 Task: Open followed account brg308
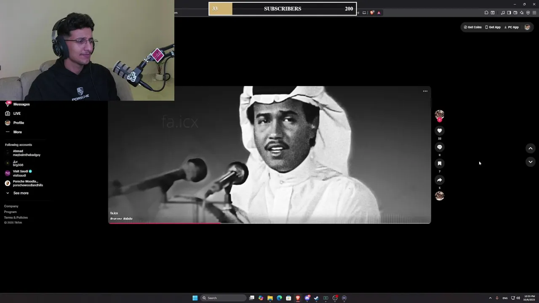coord(14,163)
